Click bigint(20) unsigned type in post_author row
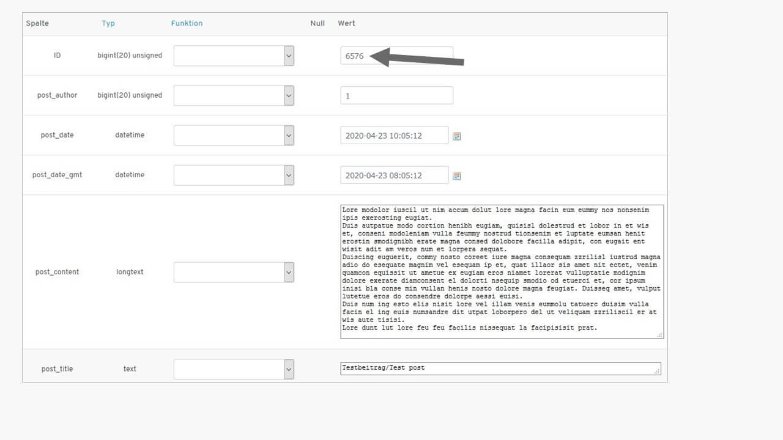The height and width of the screenshot is (440, 783). [x=130, y=95]
